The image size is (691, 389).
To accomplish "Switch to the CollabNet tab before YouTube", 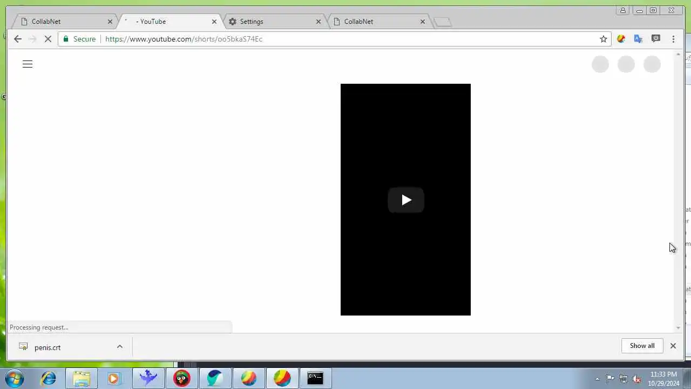I will point(65,22).
